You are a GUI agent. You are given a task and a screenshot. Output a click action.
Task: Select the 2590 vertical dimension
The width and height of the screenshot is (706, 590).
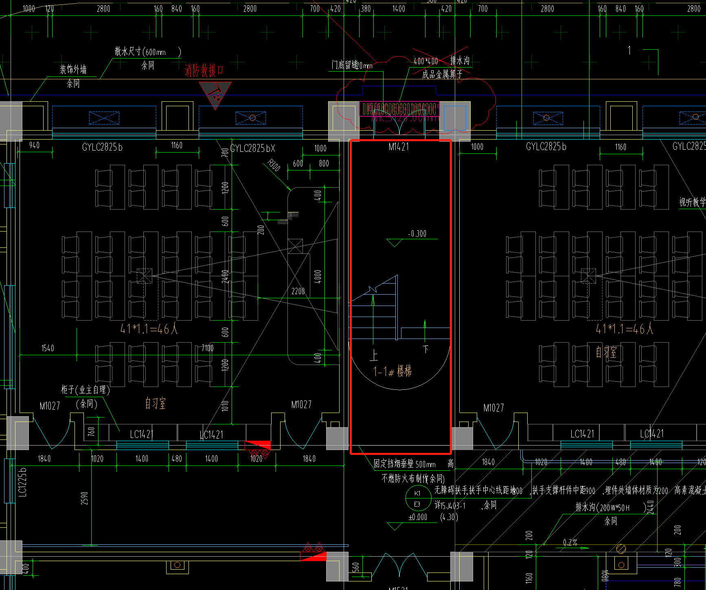coord(84,498)
